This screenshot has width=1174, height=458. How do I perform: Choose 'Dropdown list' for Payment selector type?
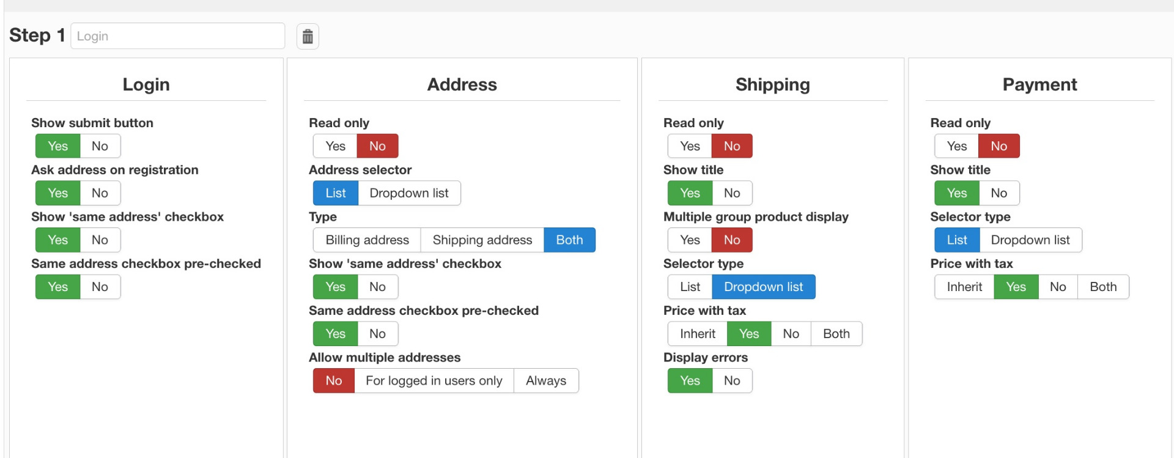coord(1030,240)
